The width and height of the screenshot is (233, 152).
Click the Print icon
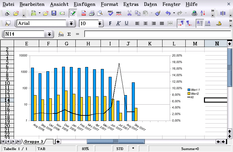92,13
